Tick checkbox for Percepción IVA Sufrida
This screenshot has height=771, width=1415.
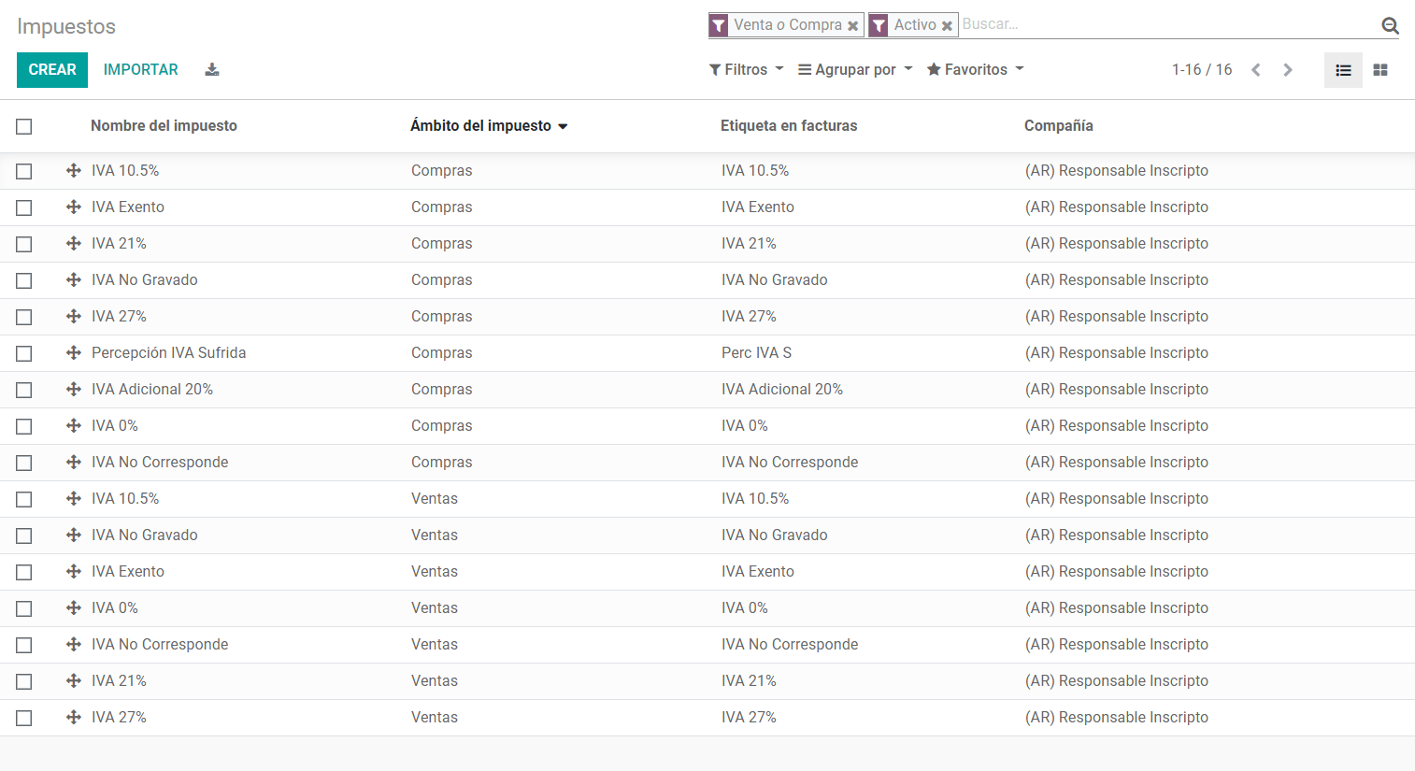(24, 353)
